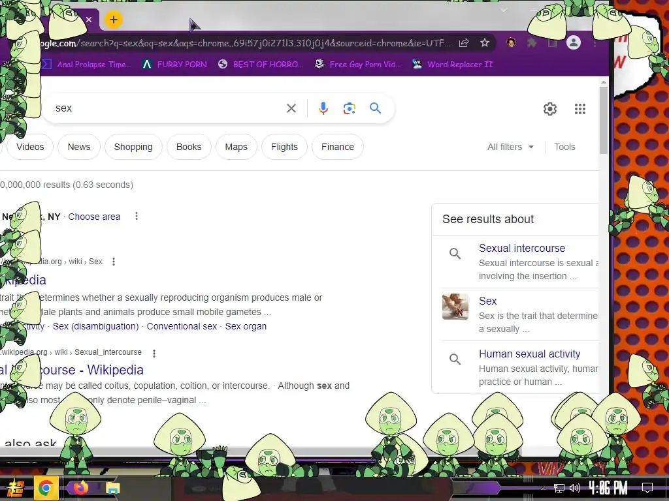
Task: Click the round avatar extension icon
Action: (x=511, y=42)
